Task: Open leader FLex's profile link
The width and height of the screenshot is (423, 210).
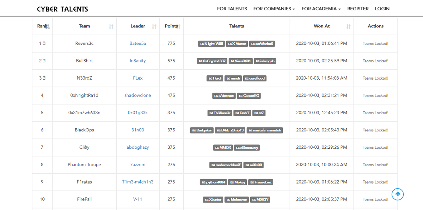Action: coord(137,78)
